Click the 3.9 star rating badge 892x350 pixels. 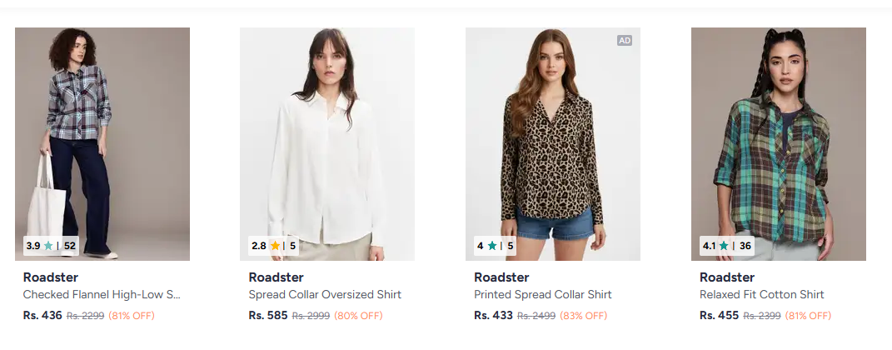51,246
